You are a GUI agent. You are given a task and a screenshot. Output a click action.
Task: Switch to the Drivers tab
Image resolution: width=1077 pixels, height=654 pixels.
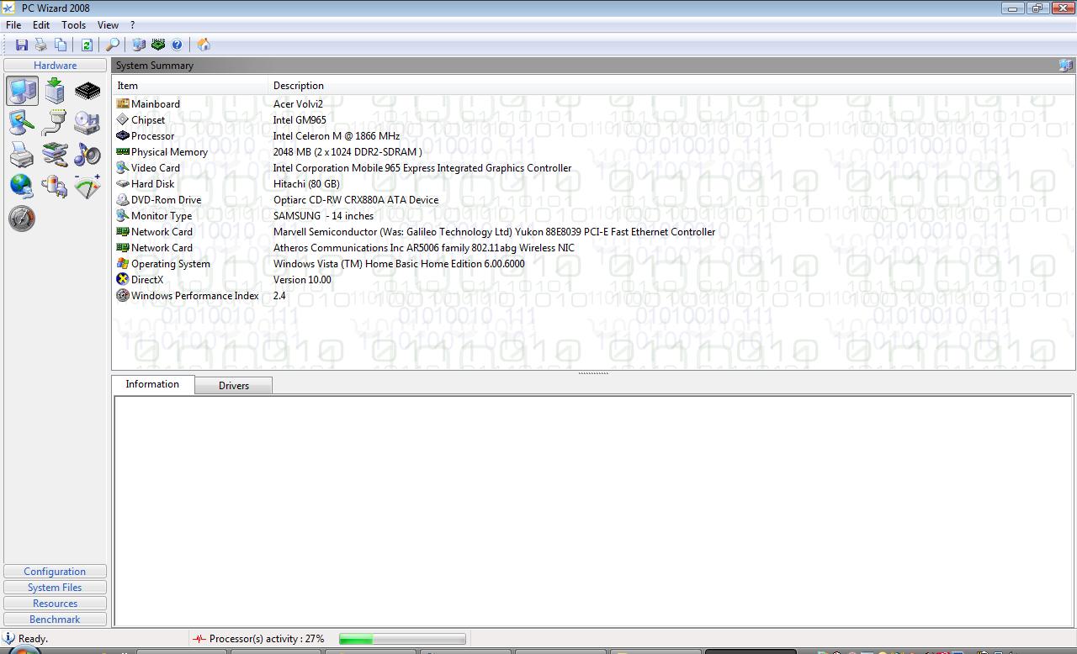[234, 386]
